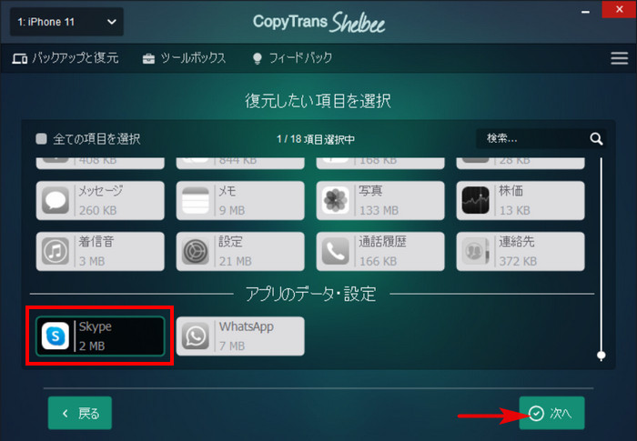Select the 写真 photos item

click(x=380, y=201)
